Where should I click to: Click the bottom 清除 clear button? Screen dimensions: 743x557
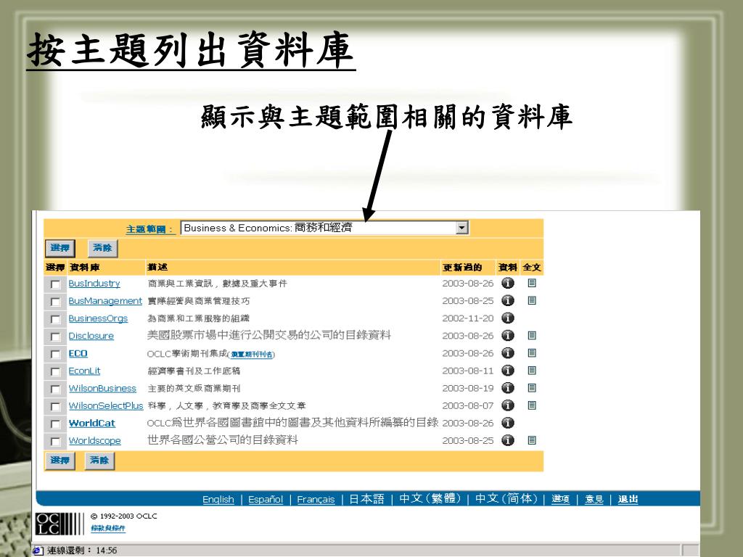99,461
